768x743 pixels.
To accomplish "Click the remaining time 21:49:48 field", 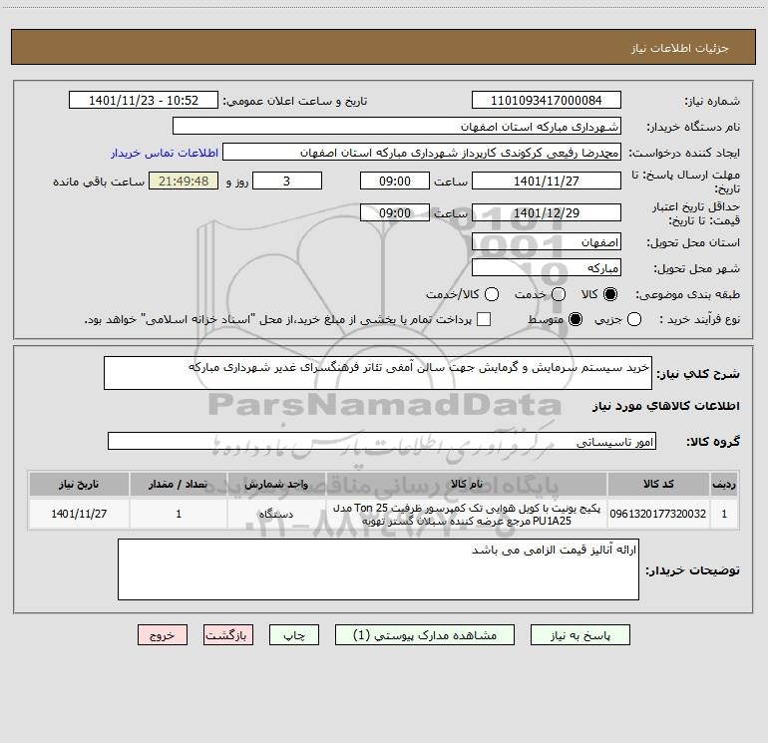I will coord(184,181).
